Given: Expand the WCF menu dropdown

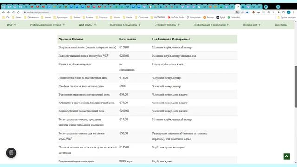Looking at the screenshot, I should click(11, 25).
